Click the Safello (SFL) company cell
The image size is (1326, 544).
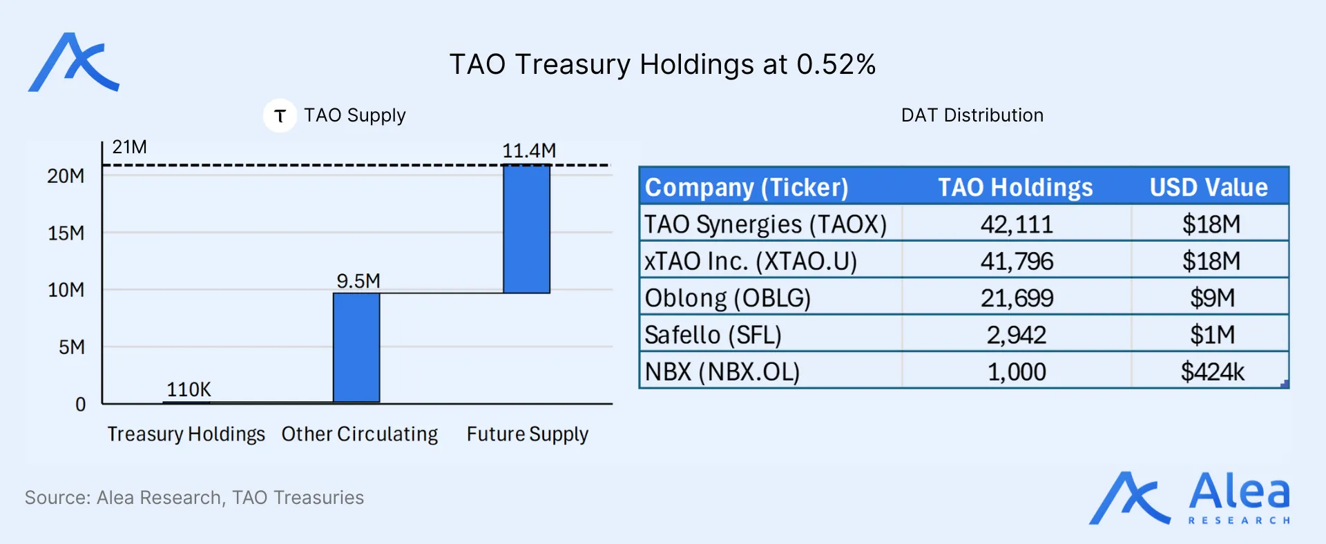[713, 335]
